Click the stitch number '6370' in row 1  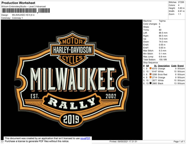coord(154,69)
